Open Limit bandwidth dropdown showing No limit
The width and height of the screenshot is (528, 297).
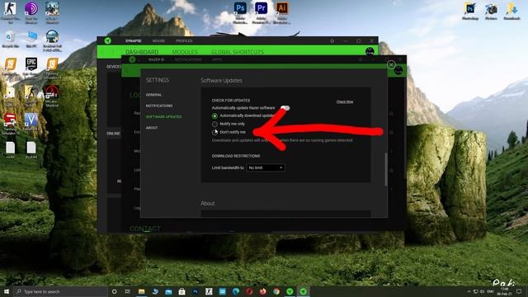pyautogui.click(x=266, y=167)
